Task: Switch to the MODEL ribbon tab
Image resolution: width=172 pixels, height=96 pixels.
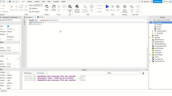Action: pyautogui.click(x=30, y=2)
